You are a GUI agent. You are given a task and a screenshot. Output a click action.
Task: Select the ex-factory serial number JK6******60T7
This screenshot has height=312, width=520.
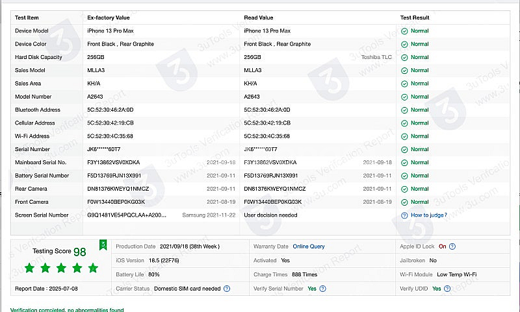coord(104,149)
